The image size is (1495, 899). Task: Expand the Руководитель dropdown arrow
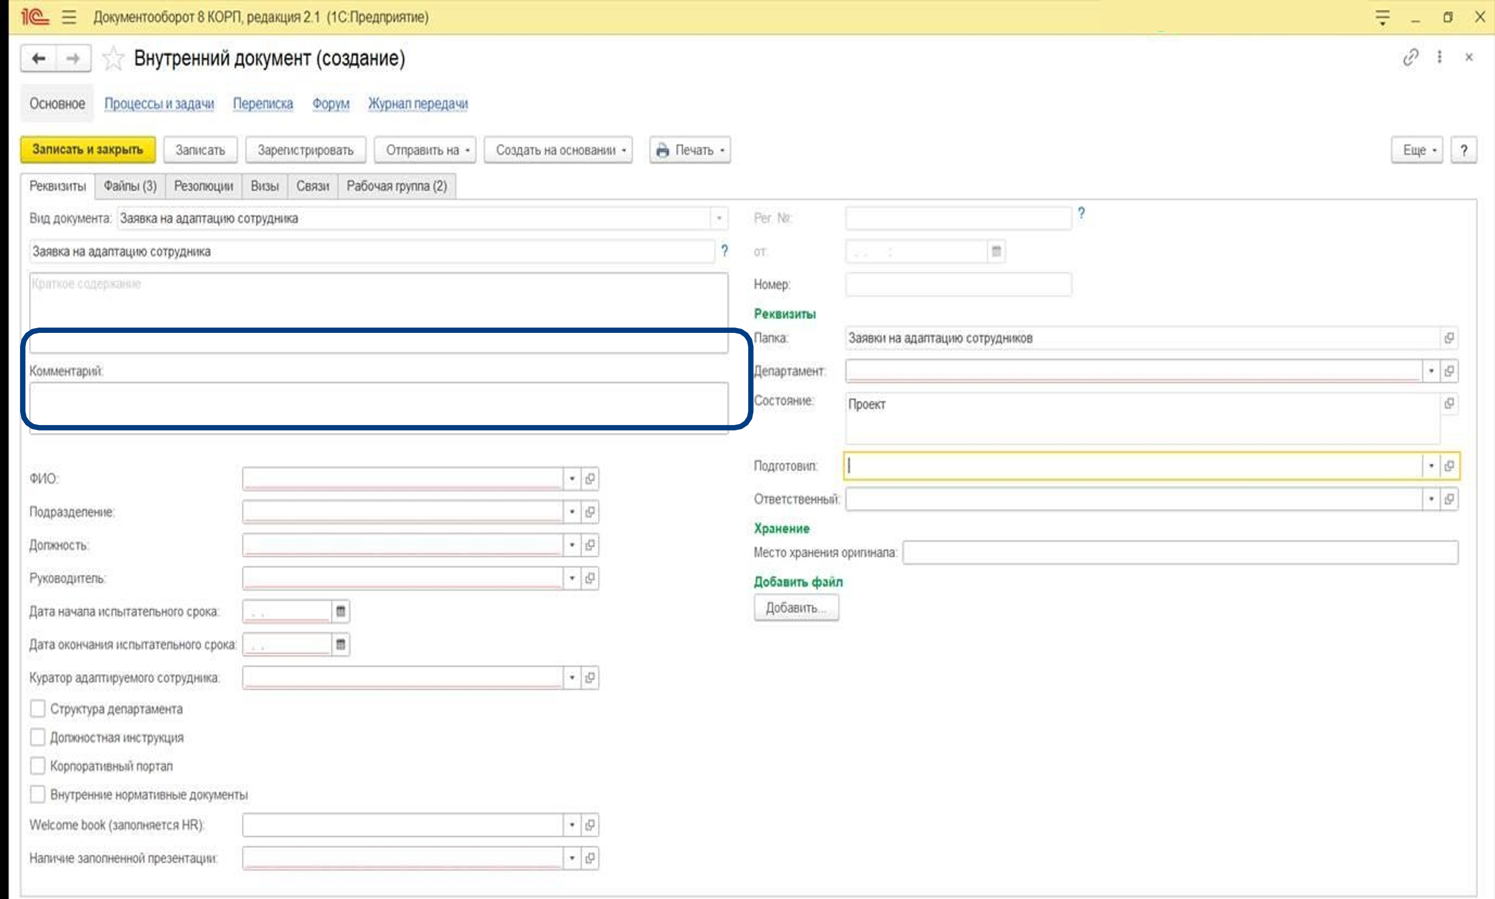pyautogui.click(x=572, y=578)
